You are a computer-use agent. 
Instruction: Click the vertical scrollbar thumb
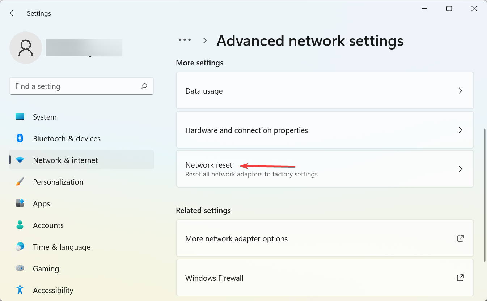(x=485, y=195)
